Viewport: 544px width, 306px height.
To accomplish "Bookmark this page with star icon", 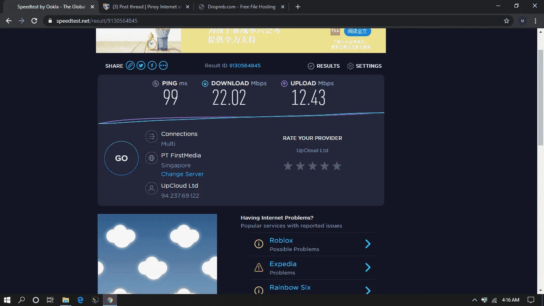I will pyautogui.click(x=507, y=21).
